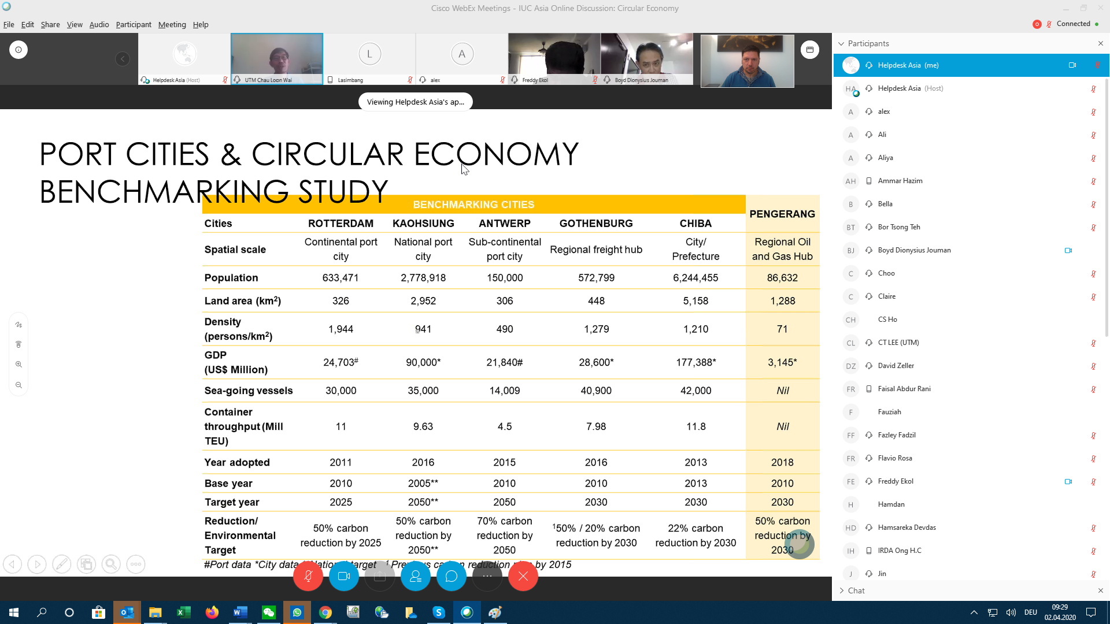This screenshot has height=624, width=1110.
Task: Open the Participant menu
Action: (133, 24)
